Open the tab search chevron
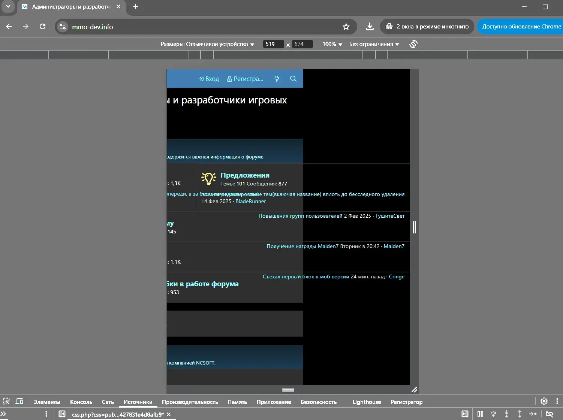Viewport: 563px width, 420px height. [x=8, y=6]
